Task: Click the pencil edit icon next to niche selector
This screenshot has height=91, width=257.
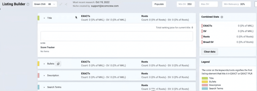Action: (61, 4)
